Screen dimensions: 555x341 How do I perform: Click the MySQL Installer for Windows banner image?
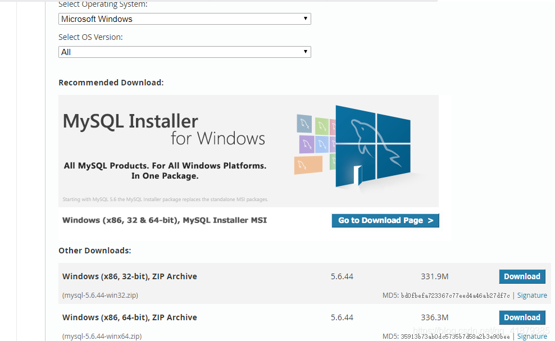[x=248, y=151]
